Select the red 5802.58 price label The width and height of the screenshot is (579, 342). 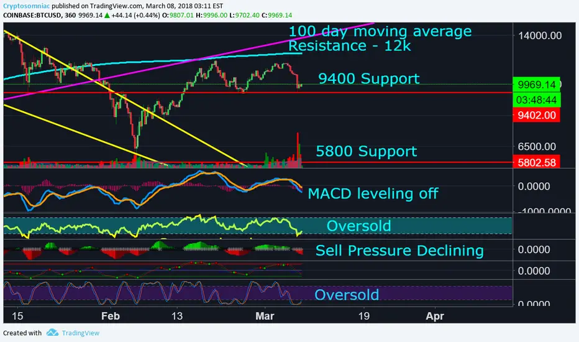coord(536,162)
